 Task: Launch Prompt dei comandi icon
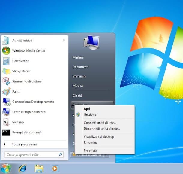[6, 132]
